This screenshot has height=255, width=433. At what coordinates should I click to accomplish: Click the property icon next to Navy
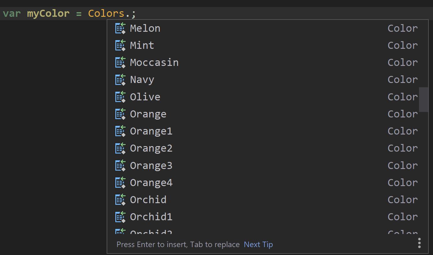point(120,79)
